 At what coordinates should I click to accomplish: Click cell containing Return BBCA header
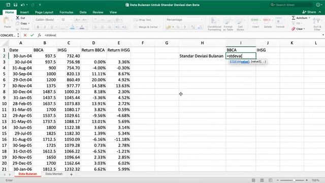point(93,50)
